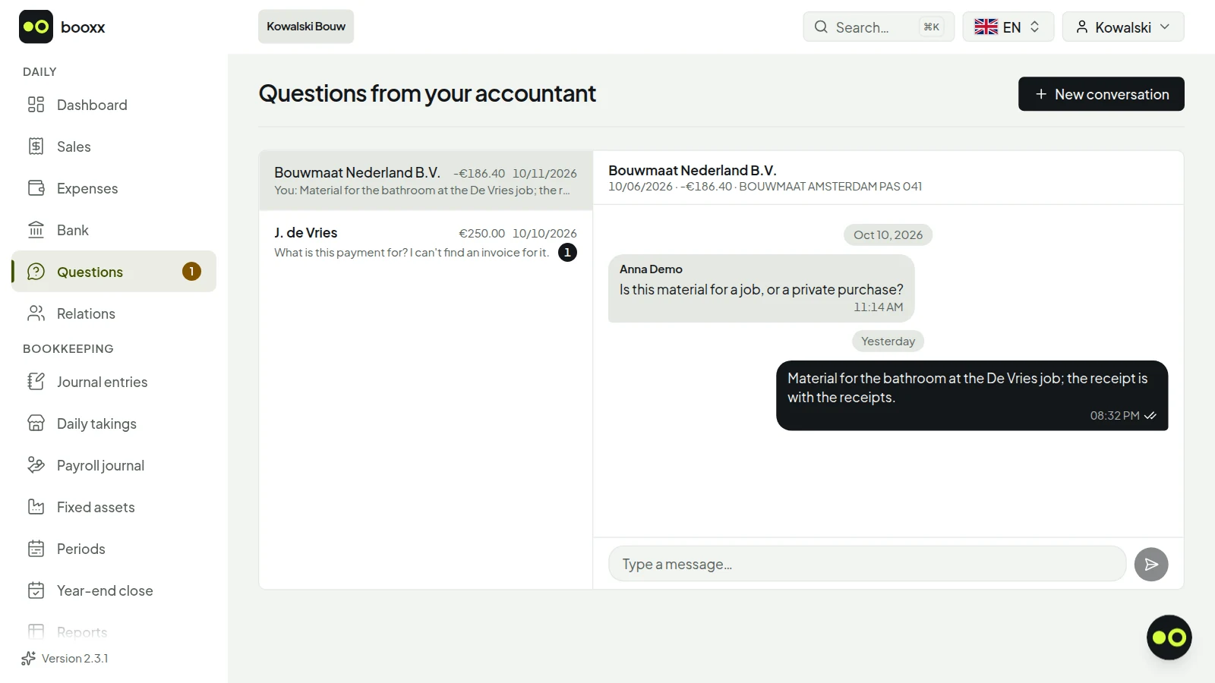Click the booxx logo icon in the sidebar
The height and width of the screenshot is (683, 1215).
coord(36,27)
